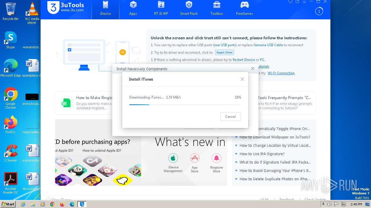The image size is (371, 208).
Task: Click the How to unbind Apple ID text
Action: 102,151
